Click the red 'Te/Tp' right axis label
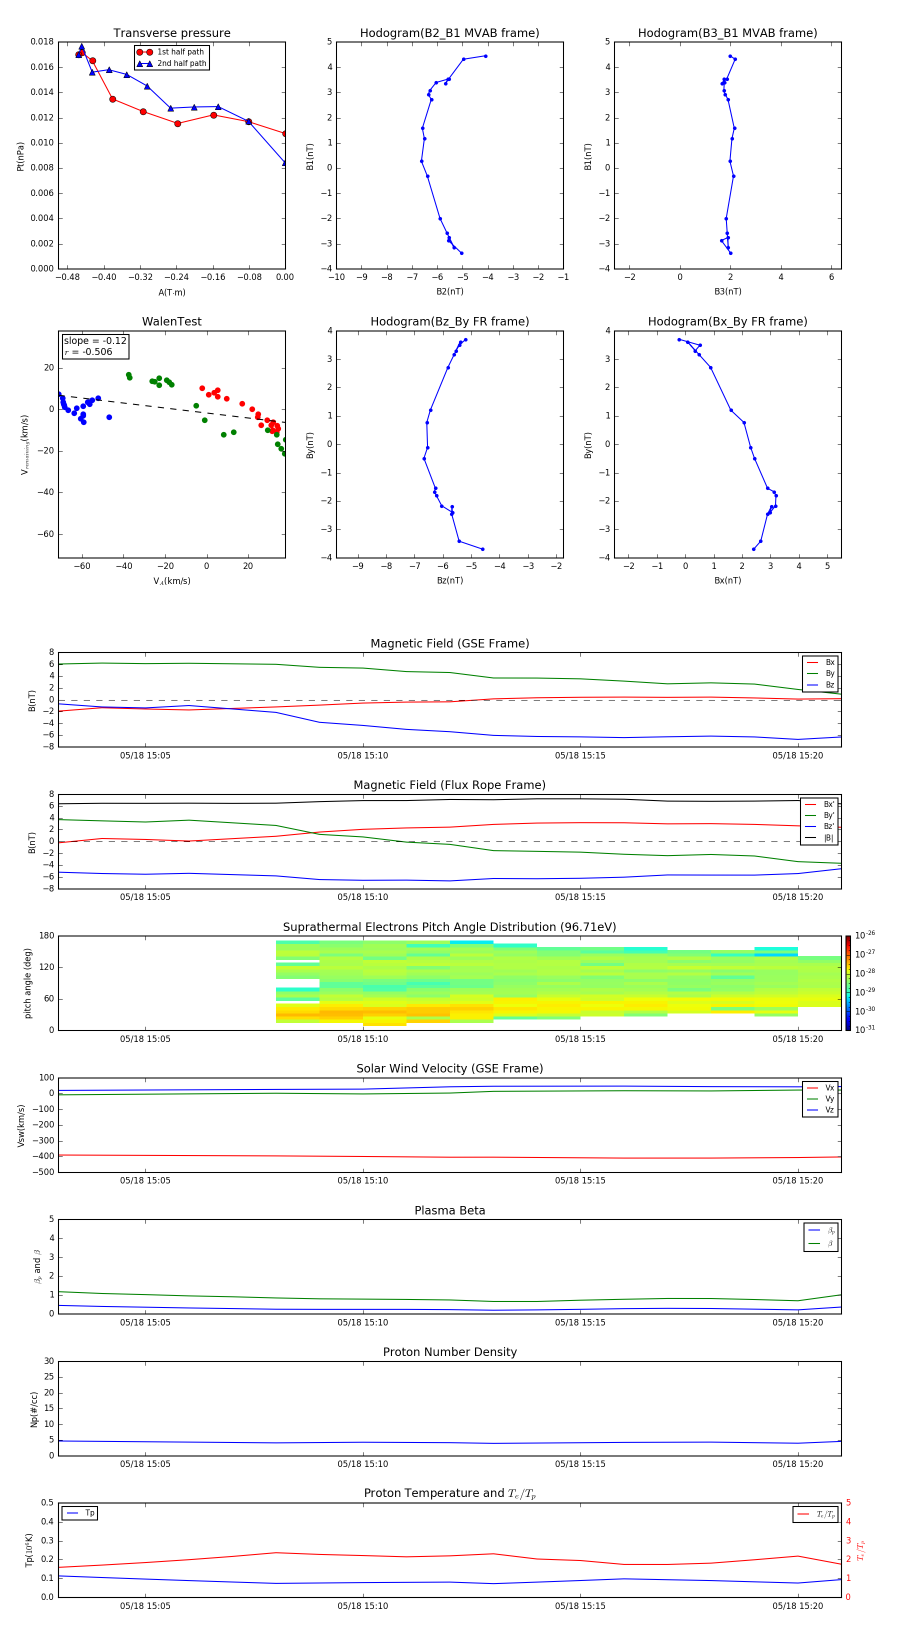Image resolution: width=900 pixels, height=1650 pixels. (860, 1550)
